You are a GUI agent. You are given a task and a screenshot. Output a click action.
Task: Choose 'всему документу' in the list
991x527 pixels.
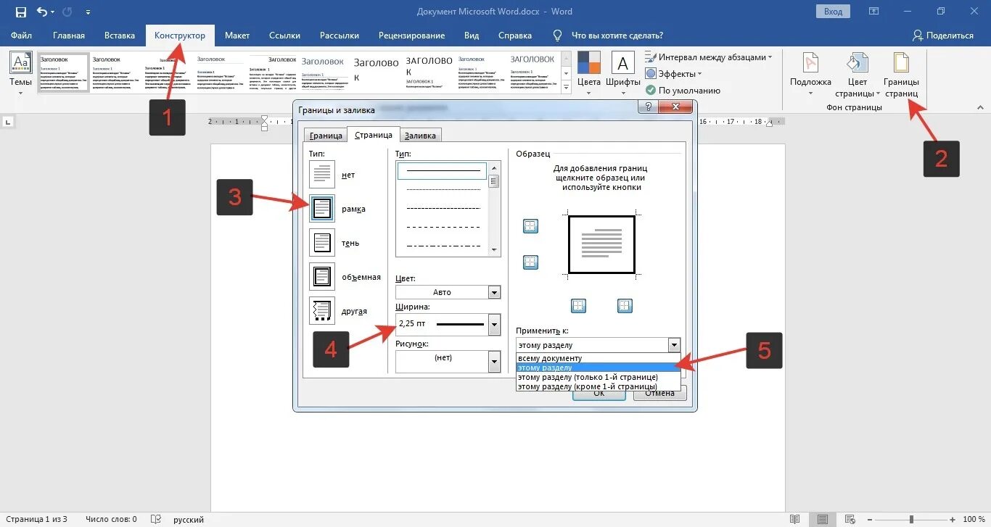tap(599, 358)
